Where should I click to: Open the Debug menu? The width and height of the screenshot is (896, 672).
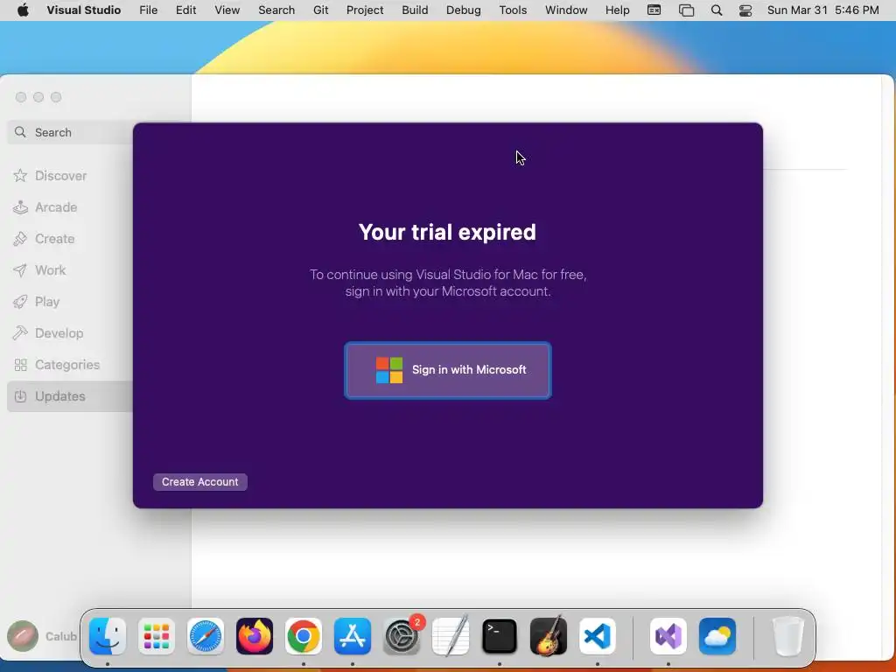(x=464, y=10)
